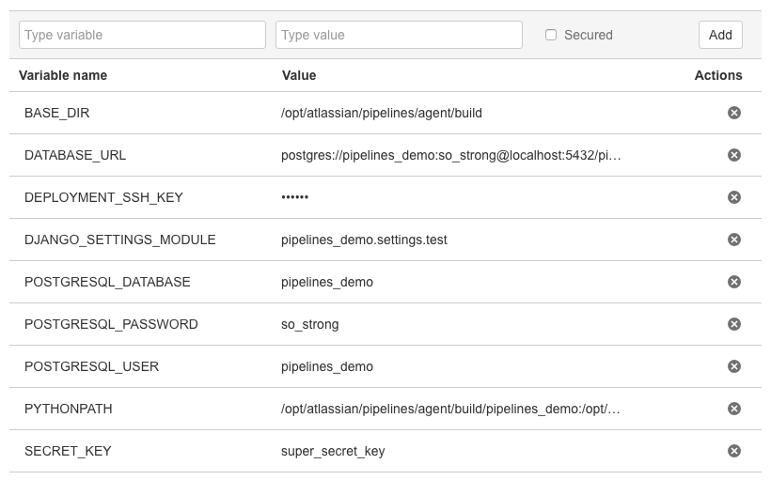Remove the SECRET_KEY variable

click(x=734, y=451)
